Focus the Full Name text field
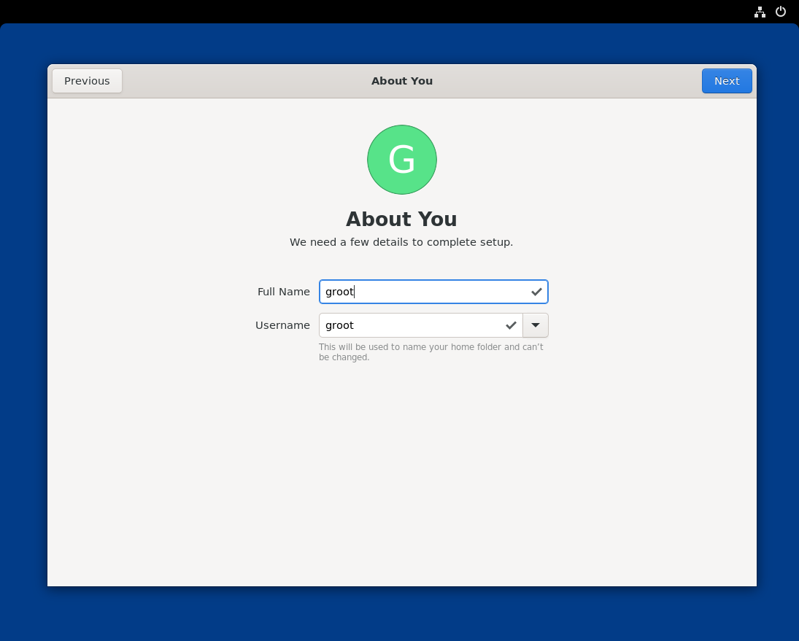The height and width of the screenshot is (641, 799). click(423, 292)
